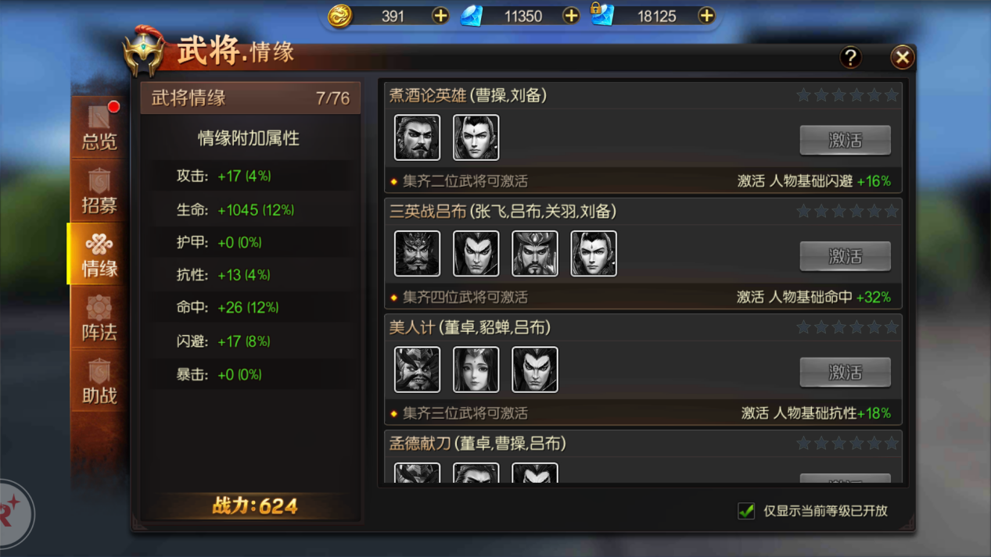Open the question mark help icon
Image resolution: width=991 pixels, height=557 pixels.
coord(850,57)
